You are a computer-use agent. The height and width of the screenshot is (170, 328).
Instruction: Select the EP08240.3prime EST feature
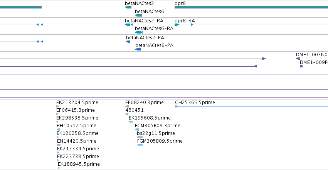127,106
